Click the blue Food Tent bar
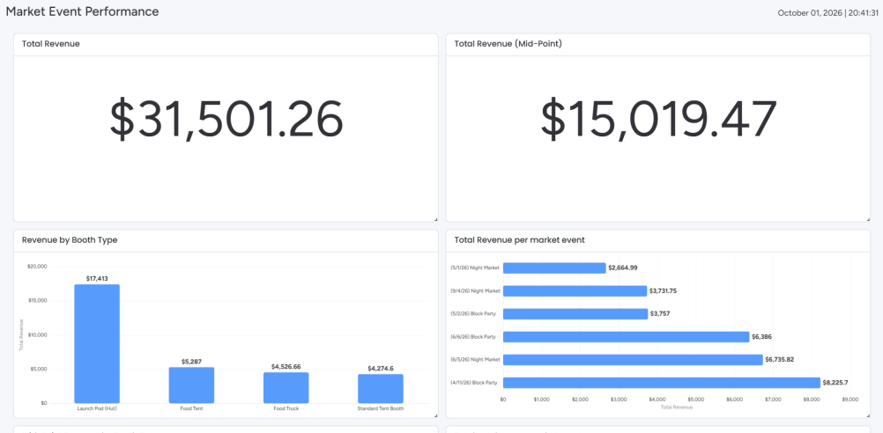Image resolution: width=883 pixels, height=433 pixels. [191, 385]
